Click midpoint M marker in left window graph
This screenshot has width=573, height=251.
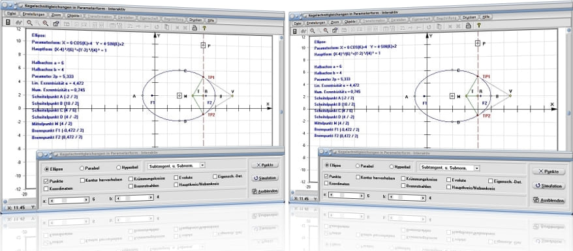tap(179, 96)
